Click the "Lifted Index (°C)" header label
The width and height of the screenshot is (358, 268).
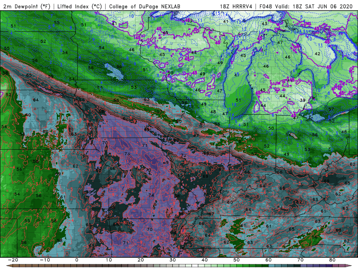pyautogui.click(x=80, y=6)
